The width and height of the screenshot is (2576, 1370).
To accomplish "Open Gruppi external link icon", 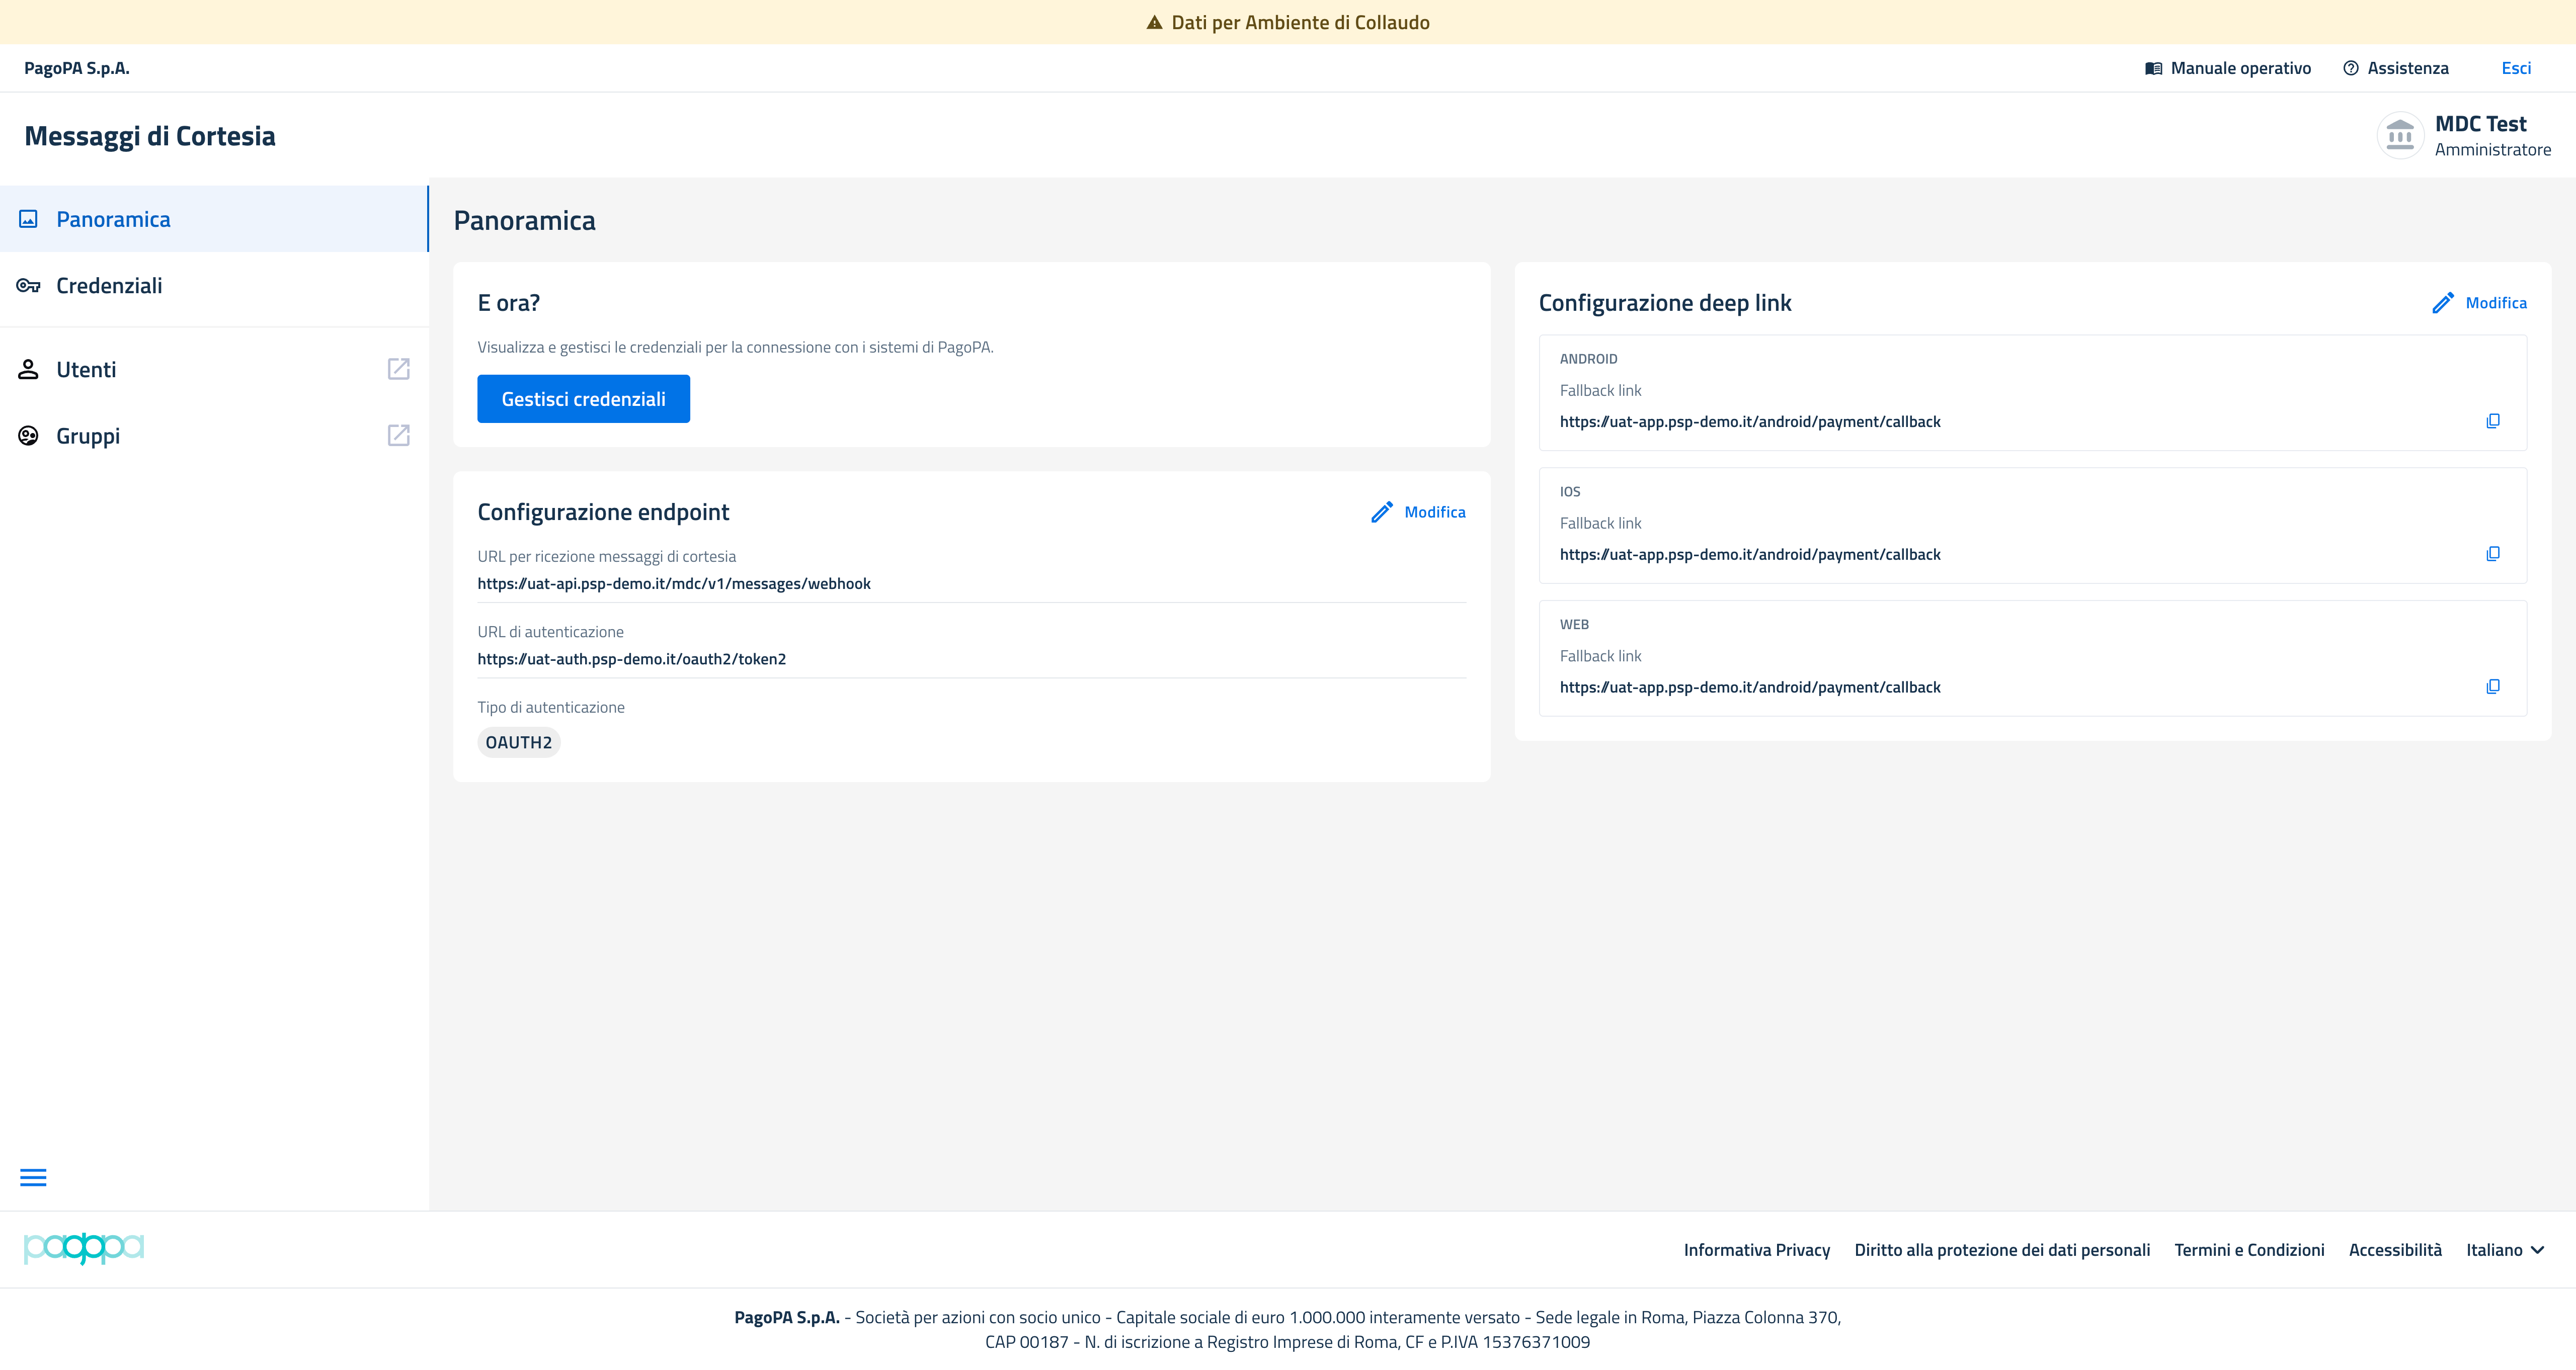I will (x=399, y=435).
